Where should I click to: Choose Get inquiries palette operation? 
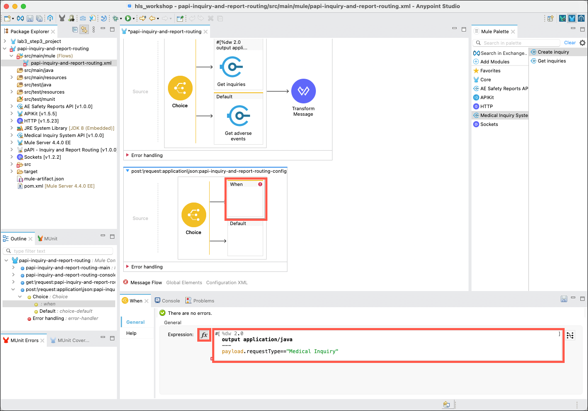click(x=548, y=61)
